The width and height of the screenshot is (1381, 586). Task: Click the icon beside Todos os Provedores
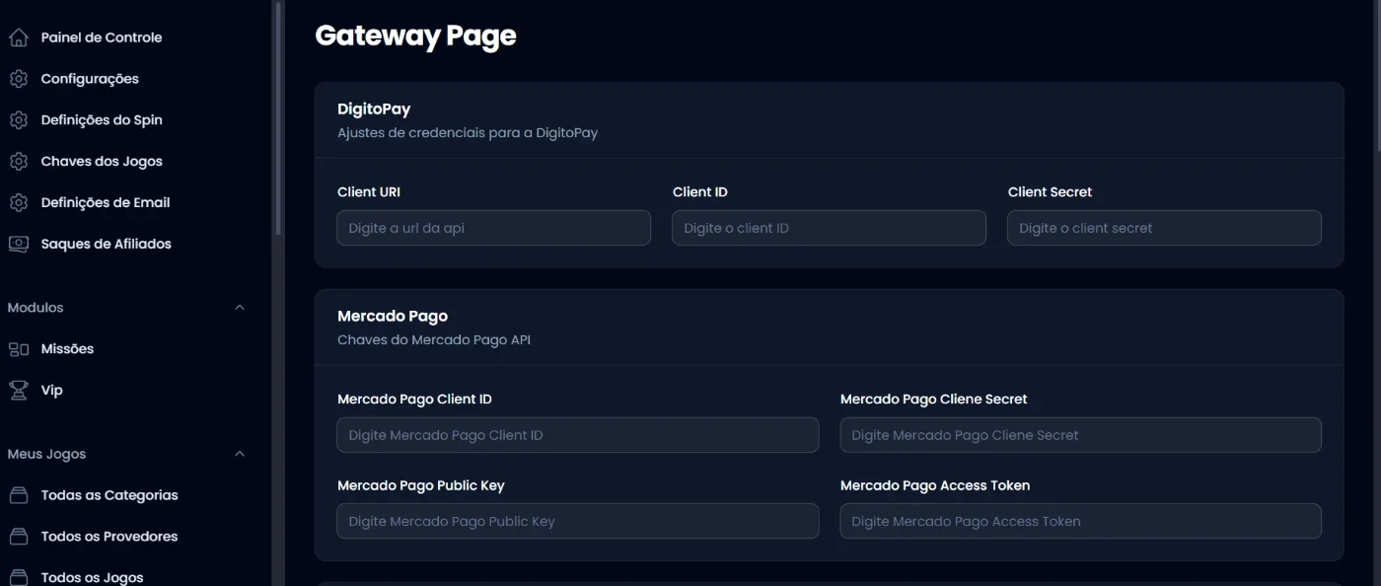click(18, 537)
